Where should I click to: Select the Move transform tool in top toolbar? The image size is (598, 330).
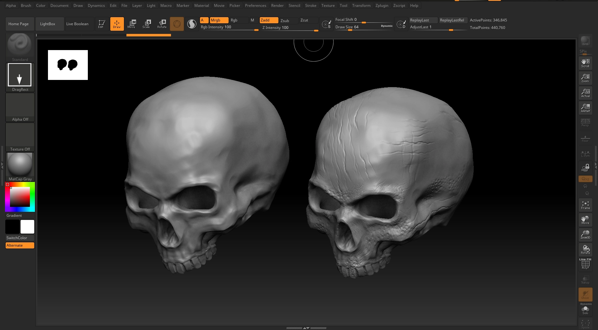[131, 24]
